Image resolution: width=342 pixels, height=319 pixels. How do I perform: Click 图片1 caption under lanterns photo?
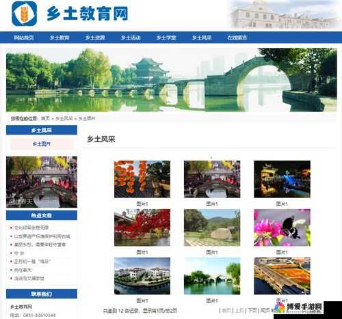click(x=142, y=204)
